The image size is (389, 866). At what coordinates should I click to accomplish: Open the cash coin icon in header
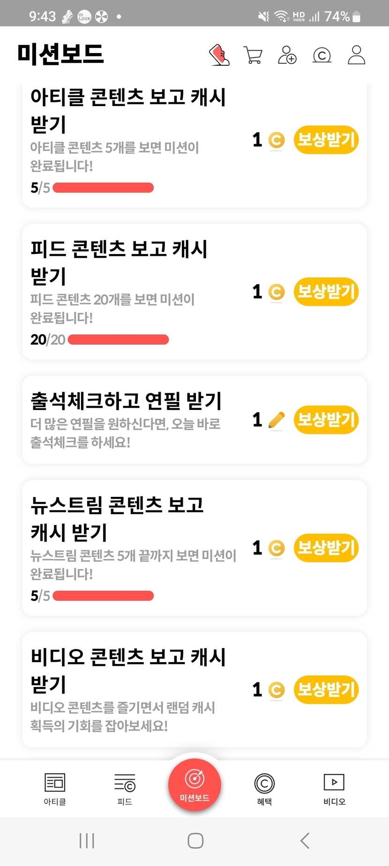(x=322, y=55)
